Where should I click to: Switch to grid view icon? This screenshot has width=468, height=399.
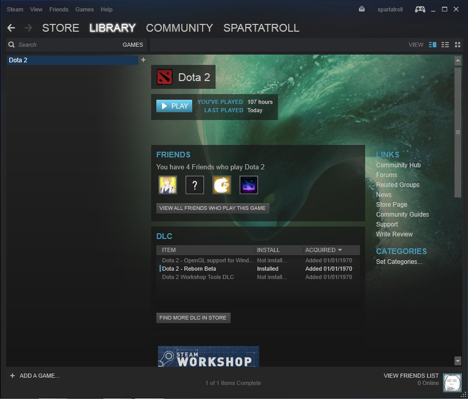tap(458, 45)
